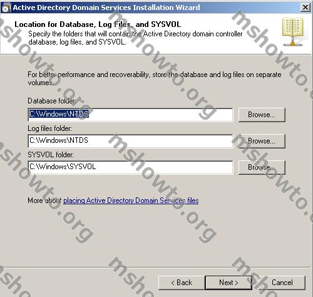313x297 pixels.
Task: Proceed with the Next button
Action: pos(228,283)
